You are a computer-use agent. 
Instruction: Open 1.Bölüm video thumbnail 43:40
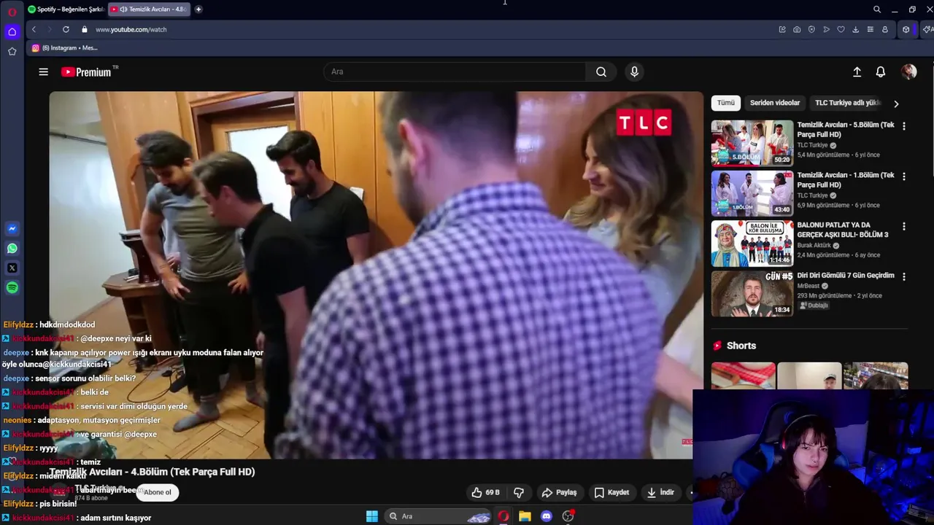pyautogui.click(x=752, y=192)
